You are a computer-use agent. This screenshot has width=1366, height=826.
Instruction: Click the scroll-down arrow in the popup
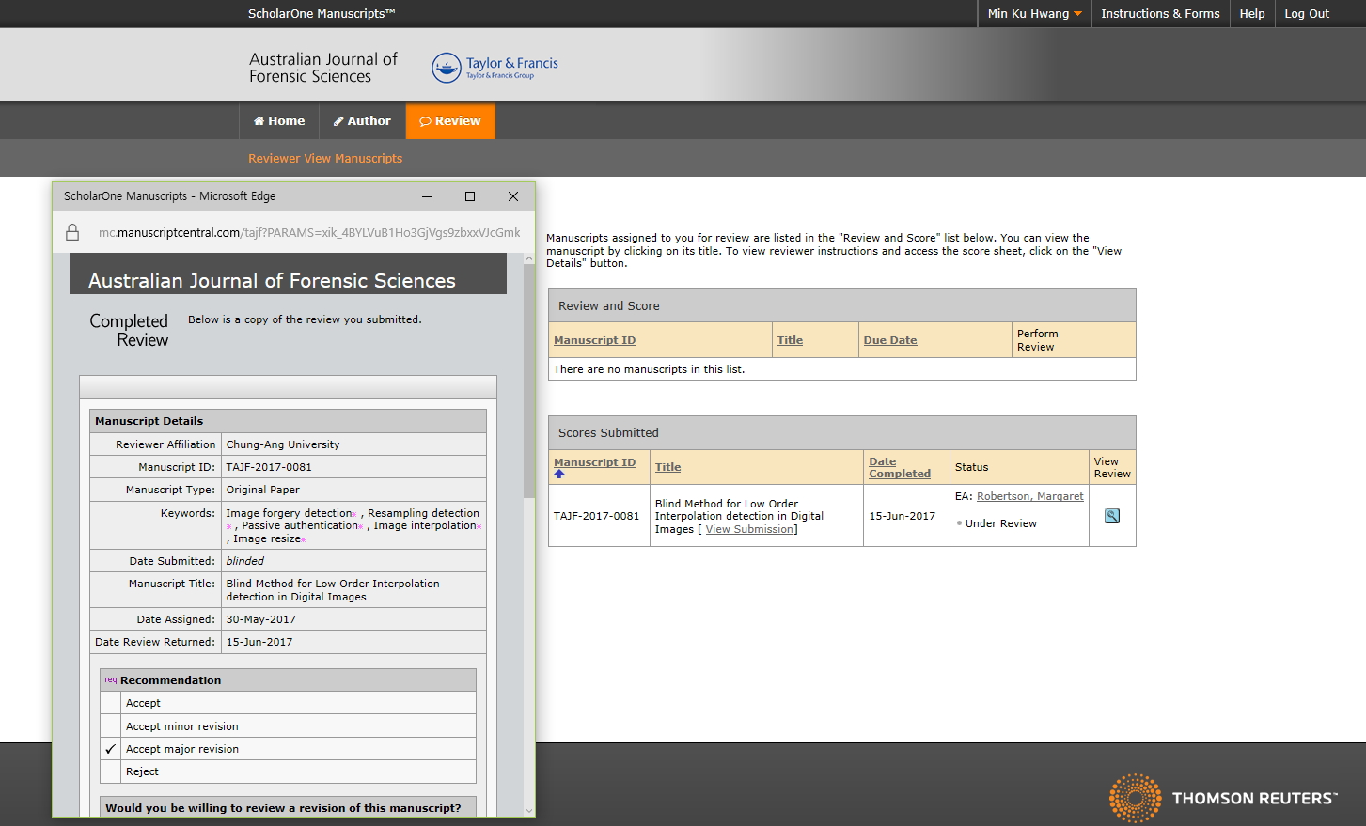(529, 810)
